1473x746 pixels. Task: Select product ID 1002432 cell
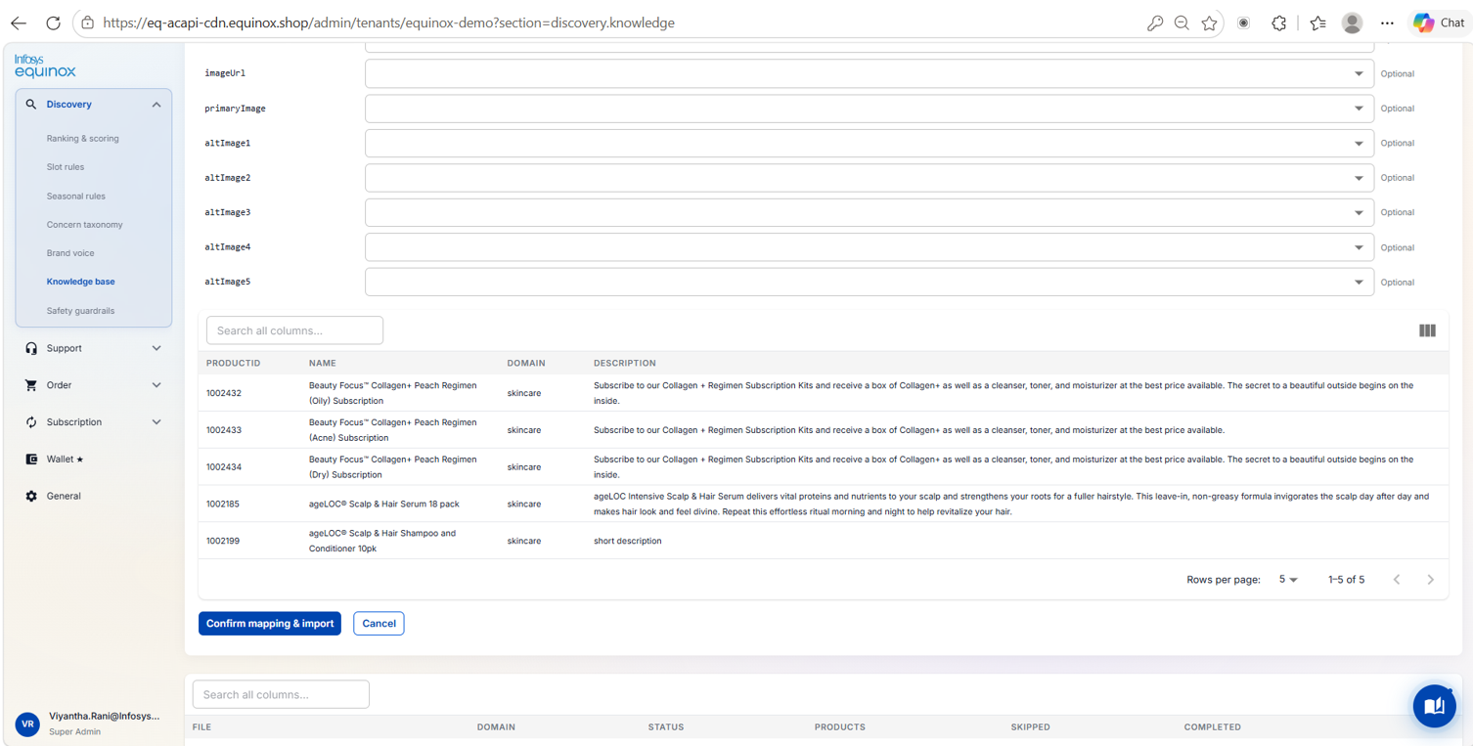224,393
